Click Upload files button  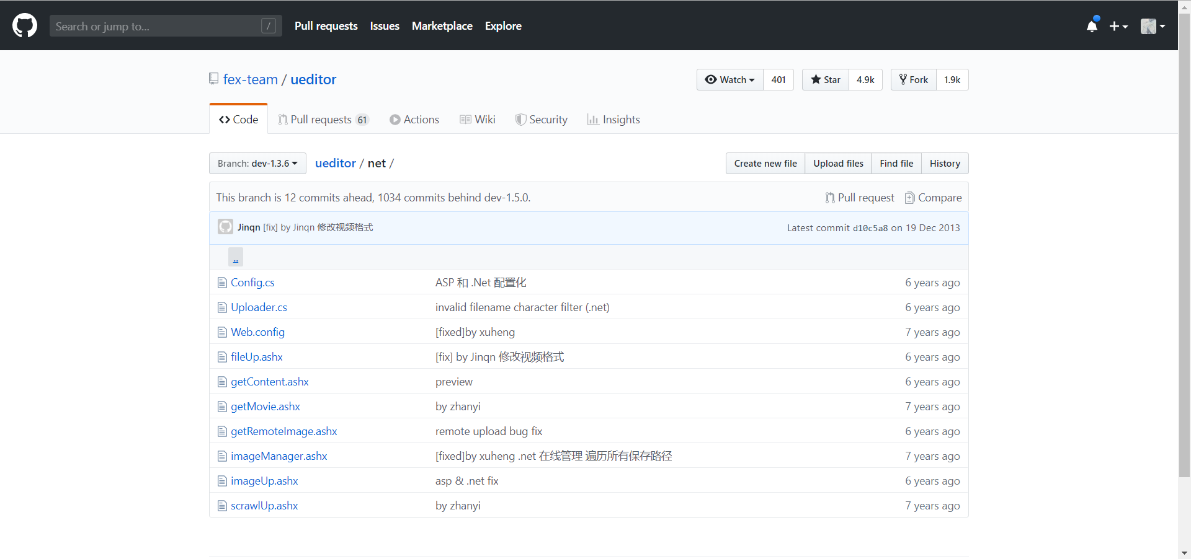coord(838,163)
